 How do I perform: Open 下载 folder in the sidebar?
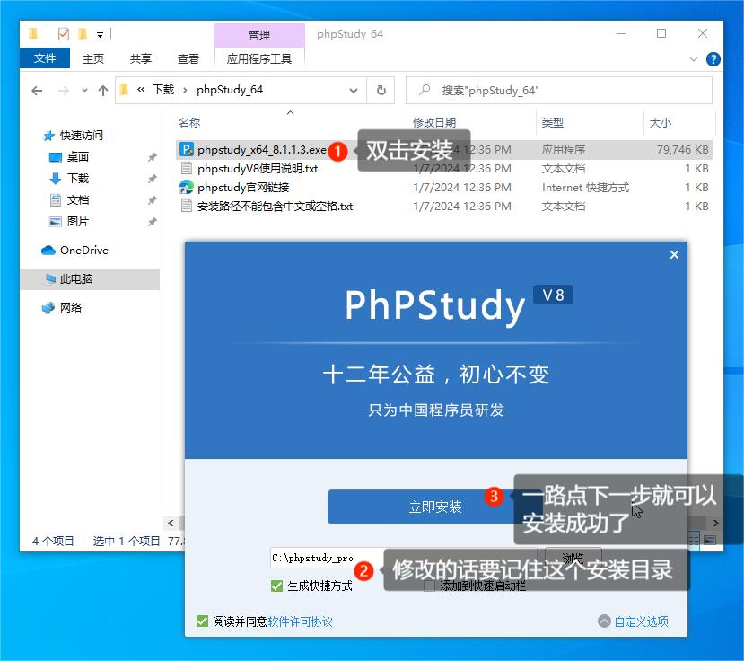[77, 178]
